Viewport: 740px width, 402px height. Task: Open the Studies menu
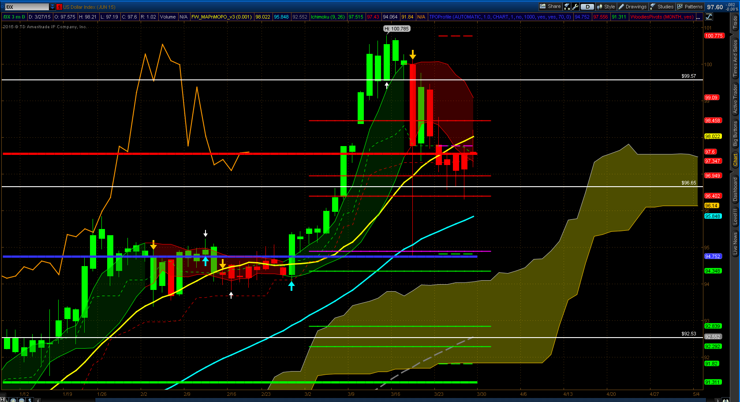(x=662, y=7)
